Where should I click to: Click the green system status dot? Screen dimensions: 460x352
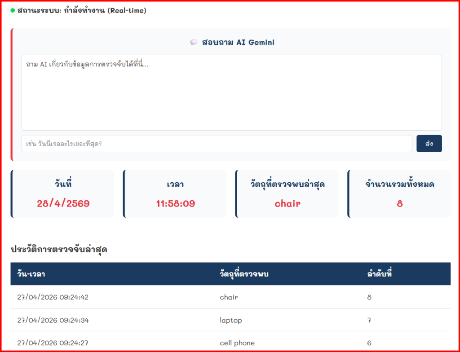[13, 10]
